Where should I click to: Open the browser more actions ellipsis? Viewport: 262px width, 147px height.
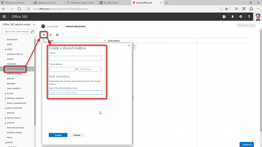(x=258, y=9)
